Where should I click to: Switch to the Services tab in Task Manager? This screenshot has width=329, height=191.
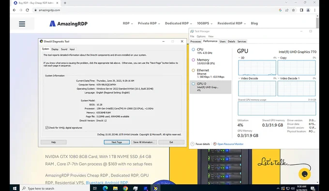tap(241, 42)
